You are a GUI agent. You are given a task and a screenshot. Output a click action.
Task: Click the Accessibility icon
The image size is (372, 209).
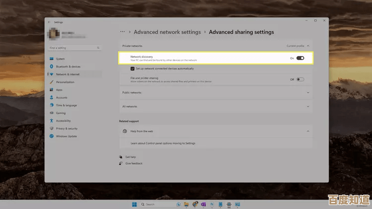tap(52, 121)
